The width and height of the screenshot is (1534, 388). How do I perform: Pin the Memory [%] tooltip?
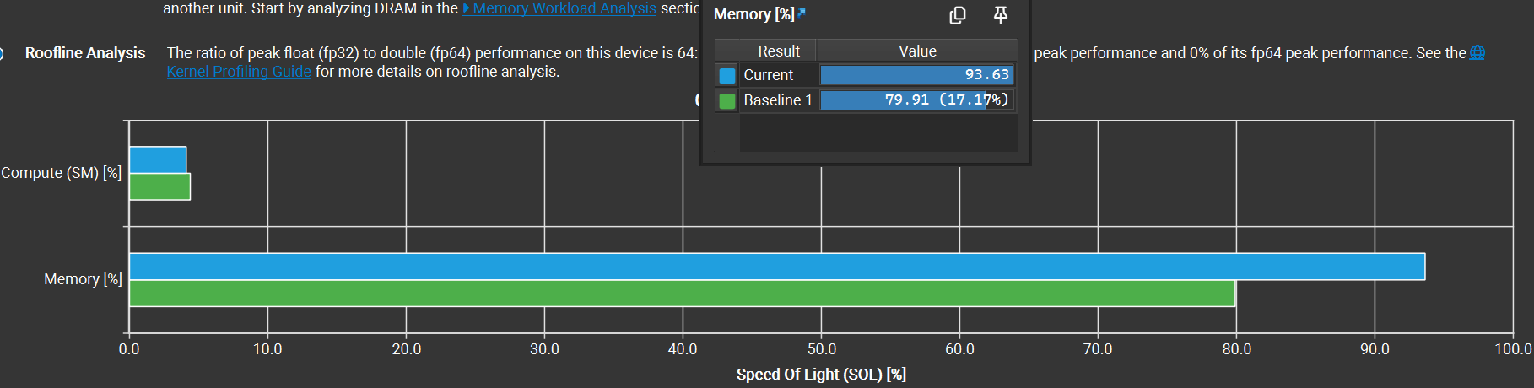[1001, 15]
